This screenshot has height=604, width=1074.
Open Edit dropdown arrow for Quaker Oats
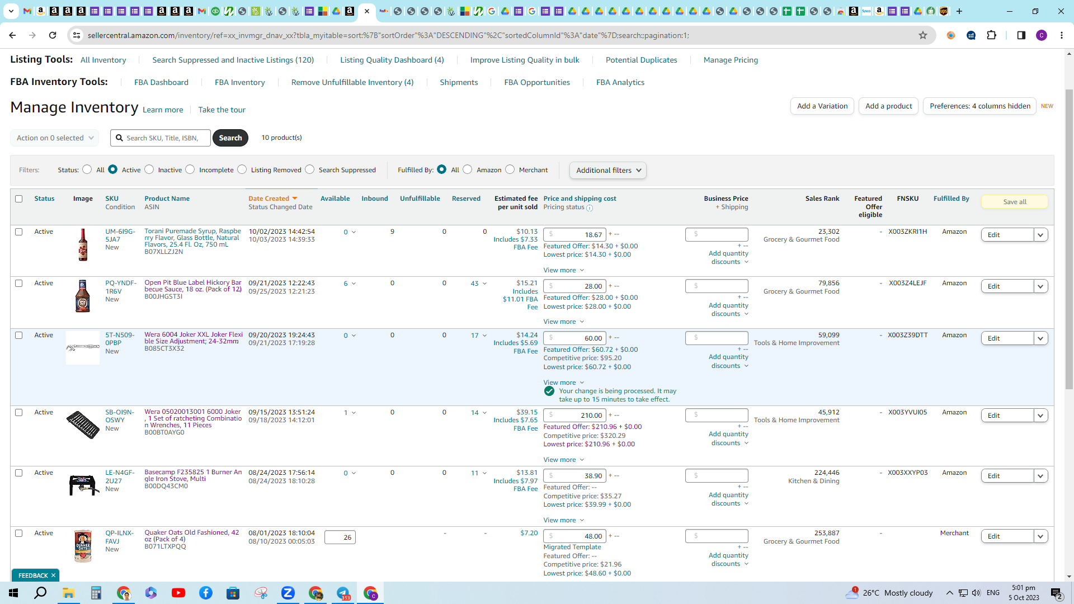(1040, 536)
